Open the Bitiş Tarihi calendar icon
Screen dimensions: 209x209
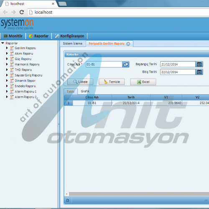[199, 72]
